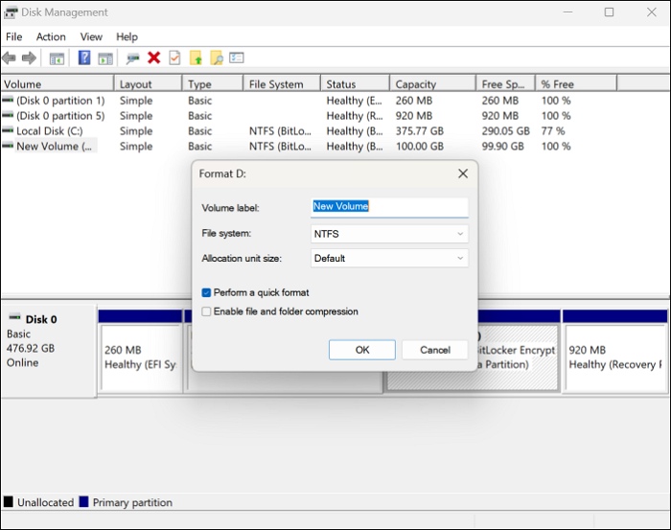Close the Format D: dialog
Screen dimensions: 671x530
tap(463, 173)
